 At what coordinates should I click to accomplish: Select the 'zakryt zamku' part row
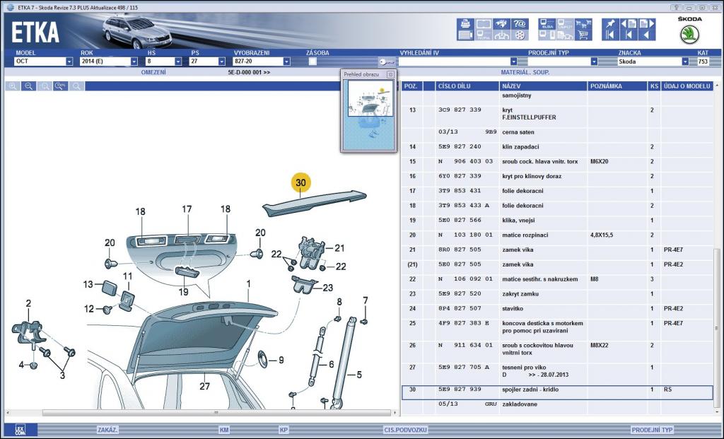pos(557,293)
